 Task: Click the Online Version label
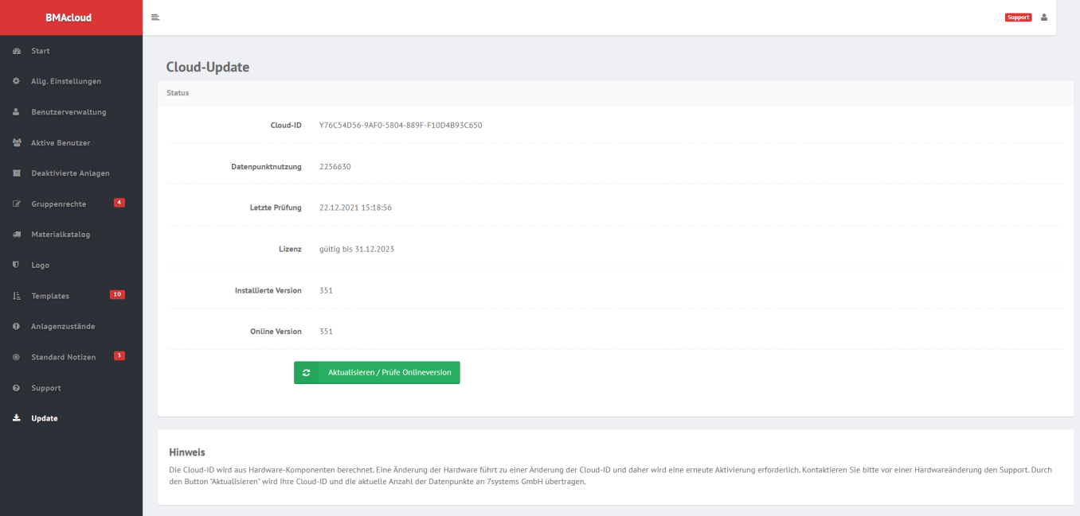276,332
